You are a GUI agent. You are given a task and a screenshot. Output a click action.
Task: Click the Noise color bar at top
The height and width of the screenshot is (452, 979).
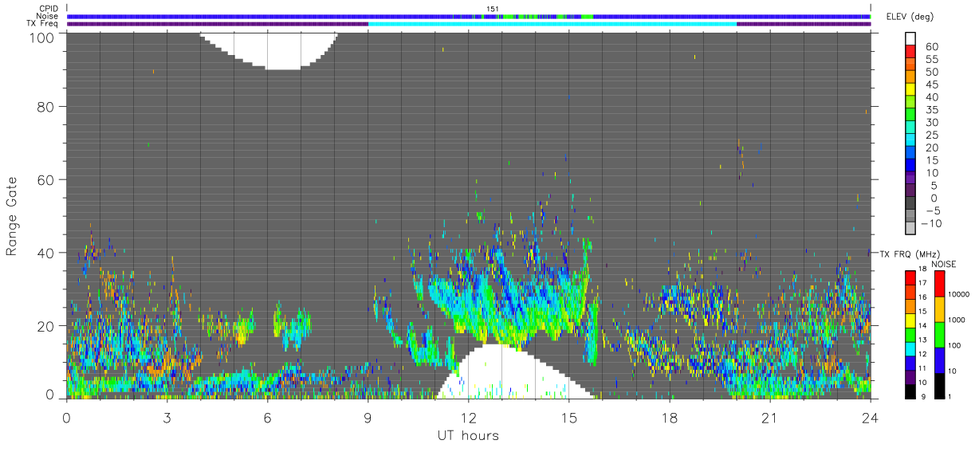tap(469, 16)
